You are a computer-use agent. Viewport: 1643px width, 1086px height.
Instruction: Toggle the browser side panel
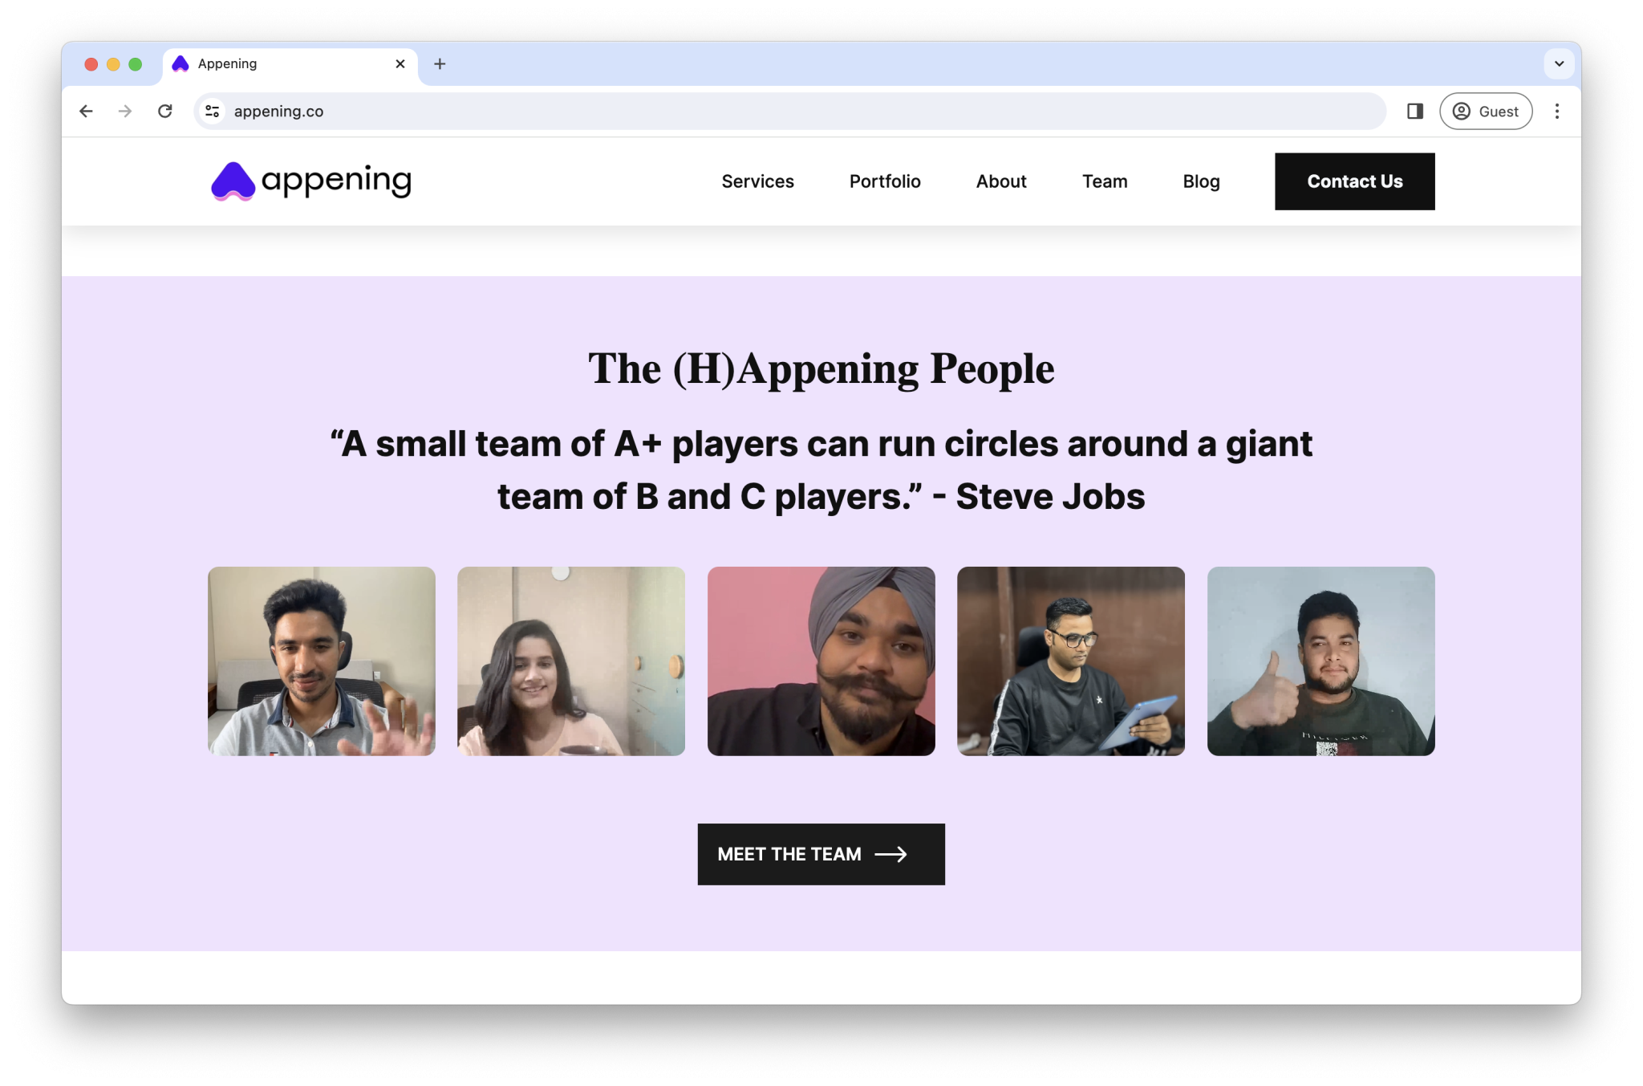tap(1414, 112)
